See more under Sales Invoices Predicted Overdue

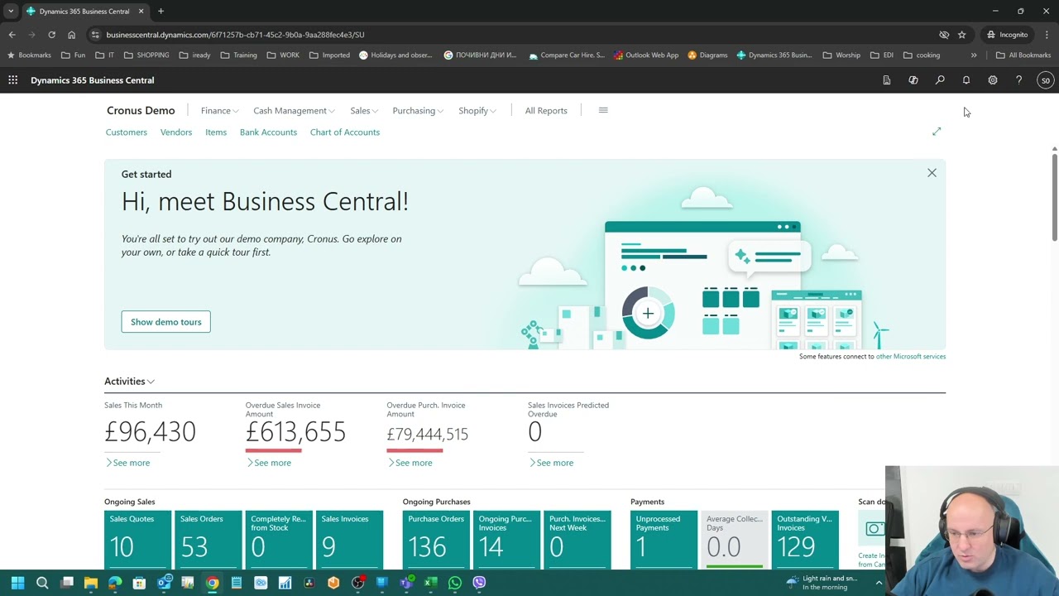551,463
